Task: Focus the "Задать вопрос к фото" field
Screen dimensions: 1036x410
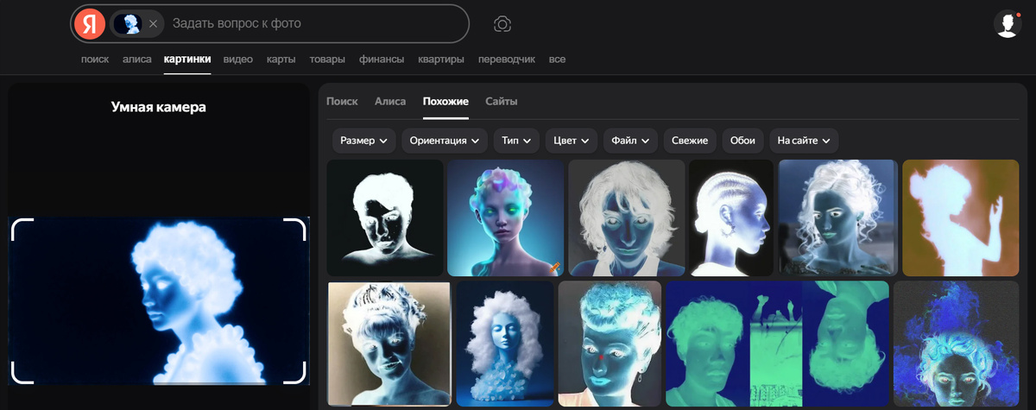Action: point(315,23)
